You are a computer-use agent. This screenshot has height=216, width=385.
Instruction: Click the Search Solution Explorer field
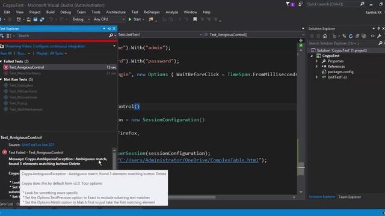click(343, 43)
